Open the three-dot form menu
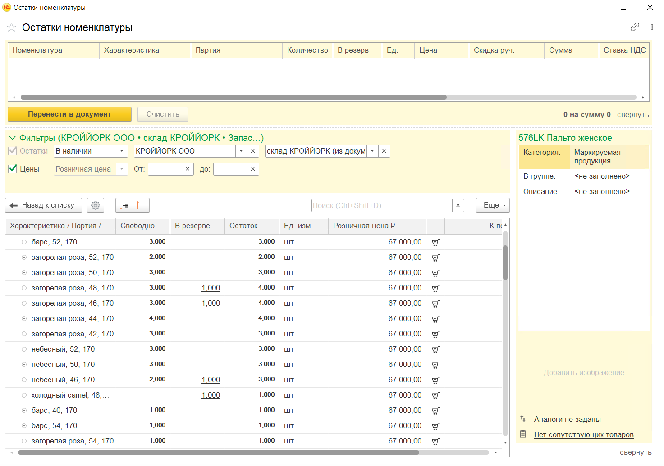This screenshot has width=664, height=466. point(652,27)
